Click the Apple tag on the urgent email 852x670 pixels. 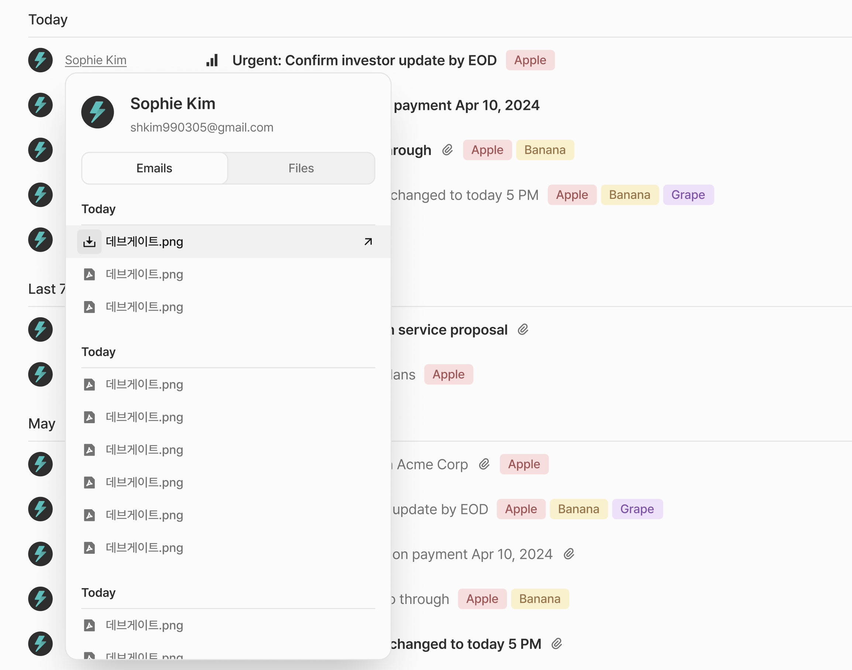[530, 61]
